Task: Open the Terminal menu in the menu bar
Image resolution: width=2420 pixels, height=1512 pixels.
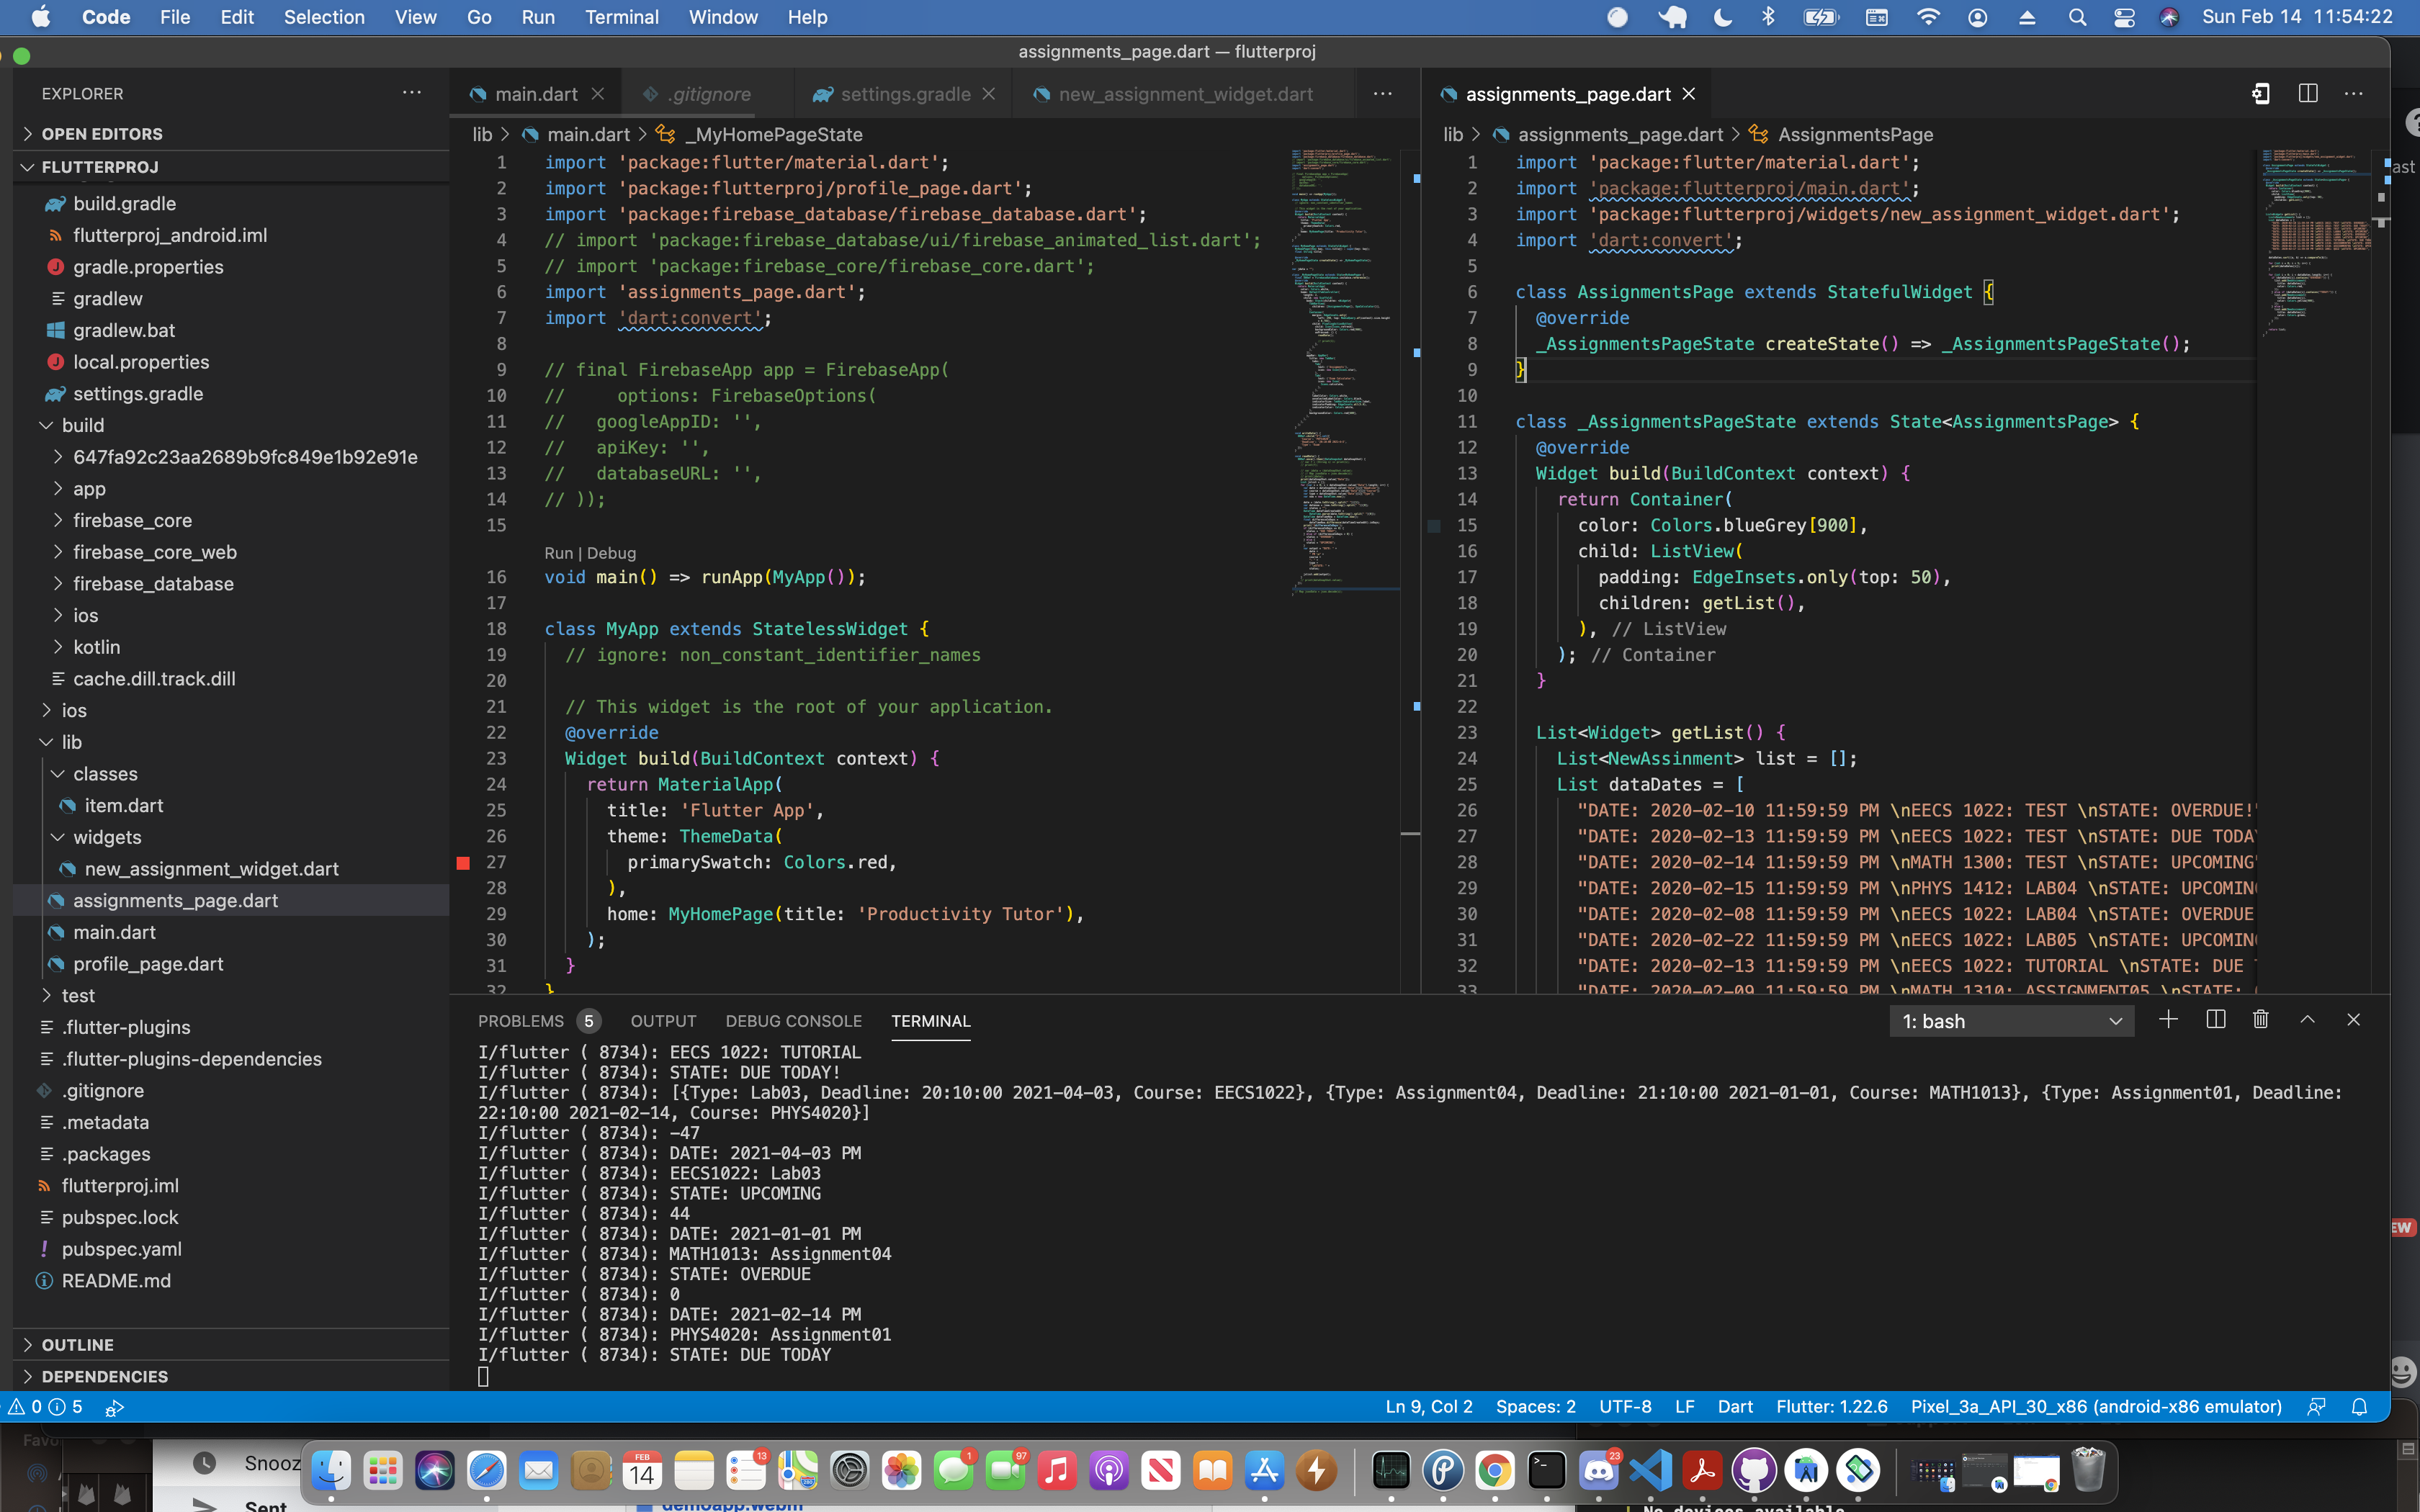Action: [621, 17]
